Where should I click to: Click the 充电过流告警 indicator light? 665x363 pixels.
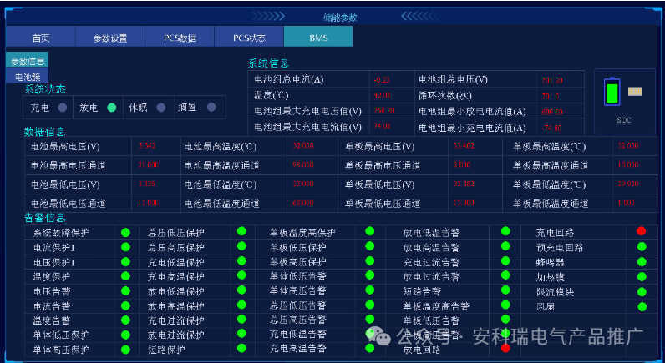pyautogui.click(x=505, y=260)
